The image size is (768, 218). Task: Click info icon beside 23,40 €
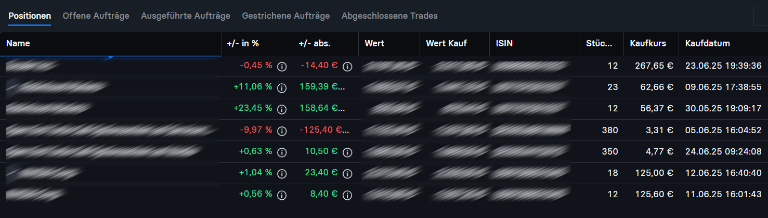[348, 174]
